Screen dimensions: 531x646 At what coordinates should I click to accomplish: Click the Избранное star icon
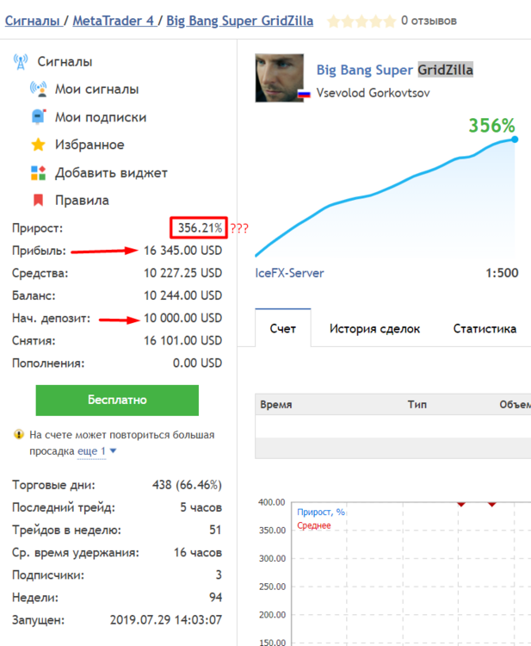38,145
